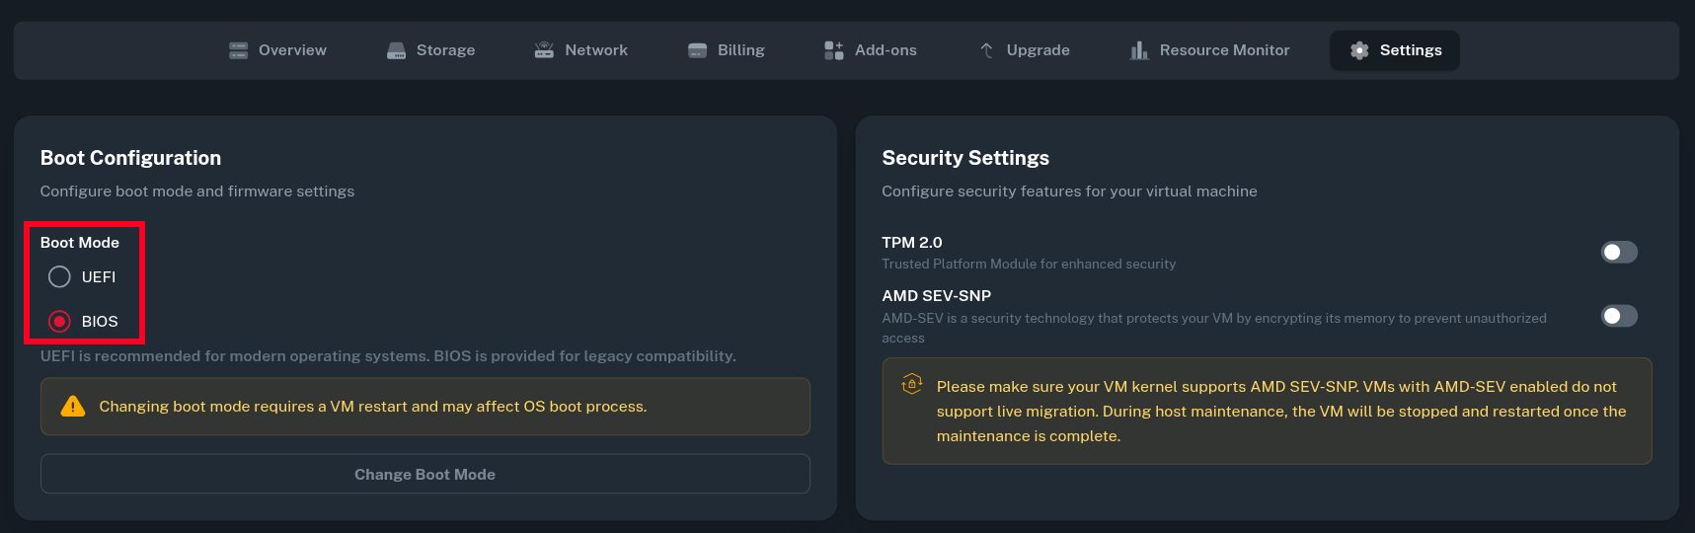Click the Add-ons grid plus icon
Viewport: 1695px width, 533px height.
834,50
